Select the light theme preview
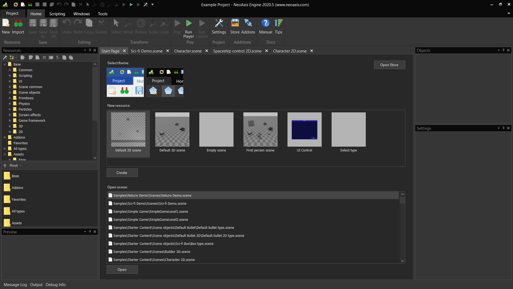The image size is (513, 289). pyautogui.click(x=125, y=82)
